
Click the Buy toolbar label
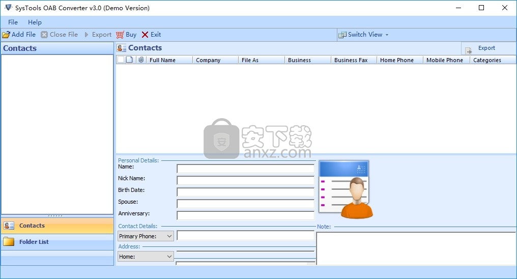click(131, 34)
